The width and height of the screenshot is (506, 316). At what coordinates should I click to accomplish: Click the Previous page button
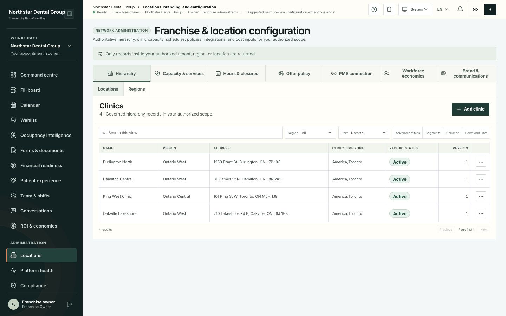[446, 230]
